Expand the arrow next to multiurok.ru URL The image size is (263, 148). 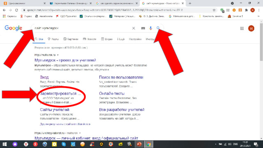click(x=58, y=55)
